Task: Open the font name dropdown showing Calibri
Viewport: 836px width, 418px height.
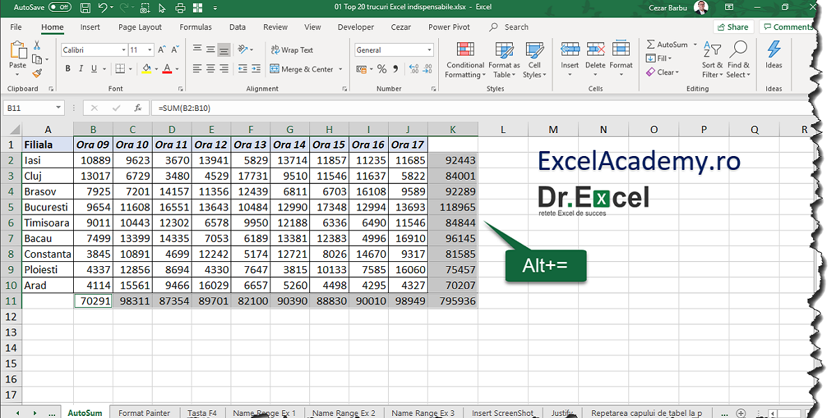Action: (x=124, y=50)
